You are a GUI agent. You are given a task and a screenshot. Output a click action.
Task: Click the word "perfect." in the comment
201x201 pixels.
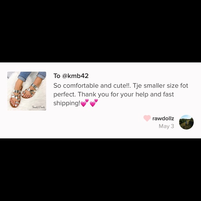[x=64, y=95]
